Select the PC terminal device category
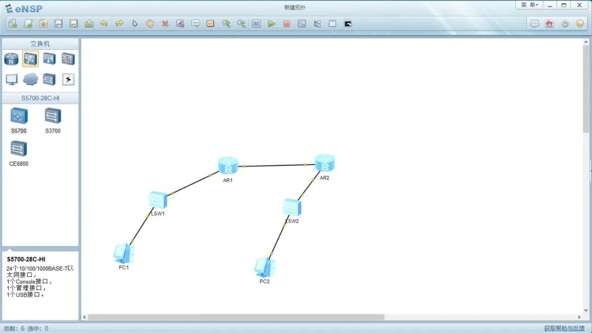This screenshot has height=333, width=592. tap(12, 79)
